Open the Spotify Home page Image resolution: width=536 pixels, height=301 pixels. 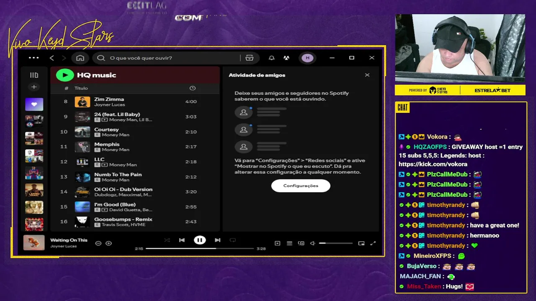tap(80, 58)
